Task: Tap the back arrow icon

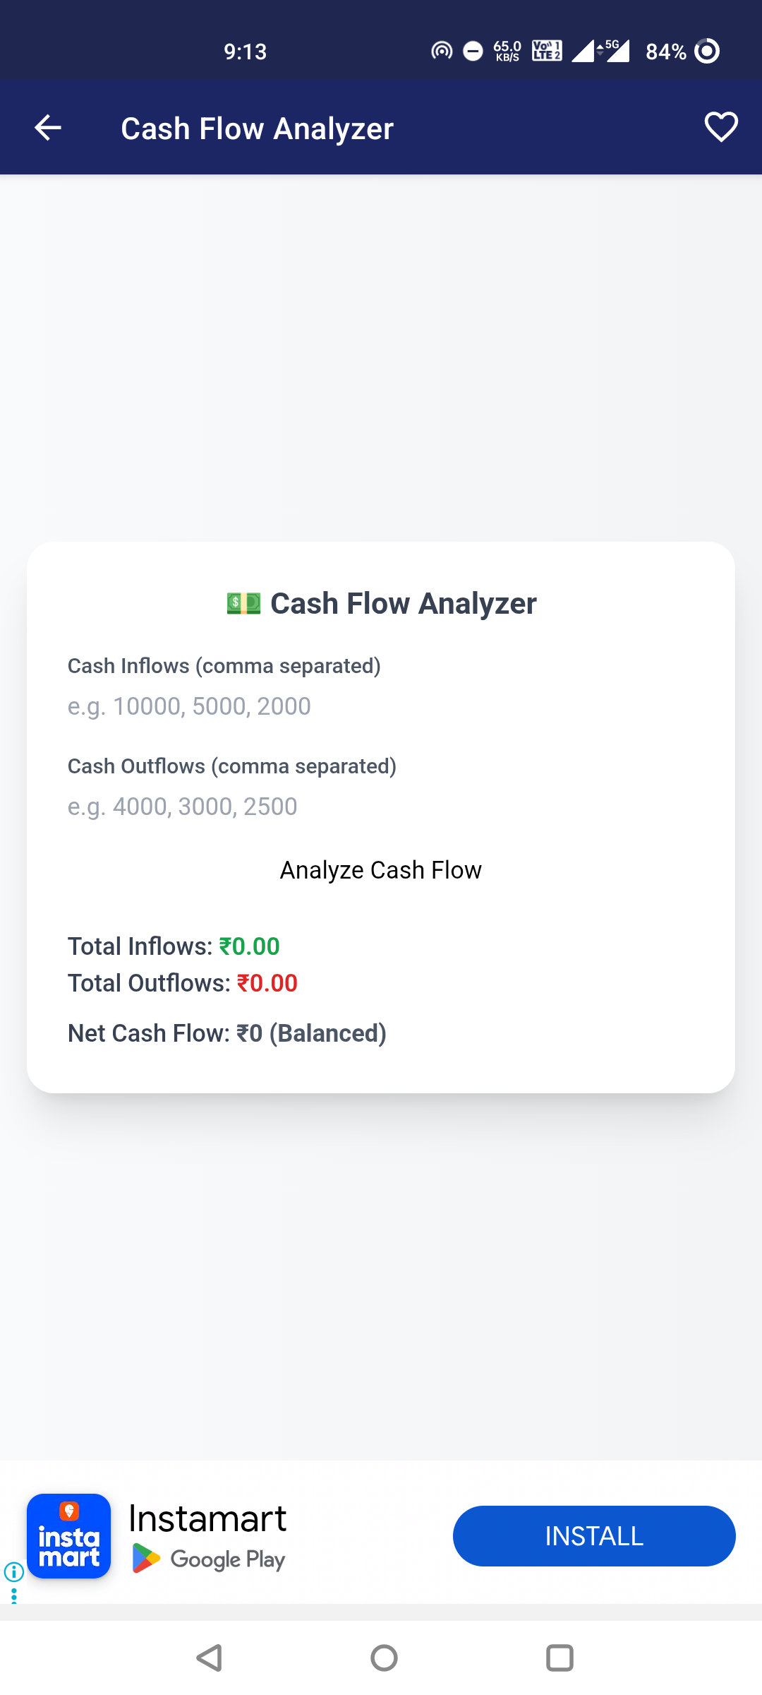Action: [x=48, y=128]
